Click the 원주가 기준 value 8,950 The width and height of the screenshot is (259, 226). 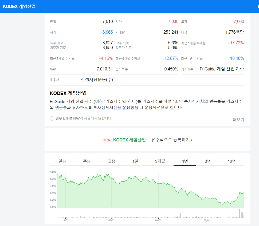pos(108,48)
